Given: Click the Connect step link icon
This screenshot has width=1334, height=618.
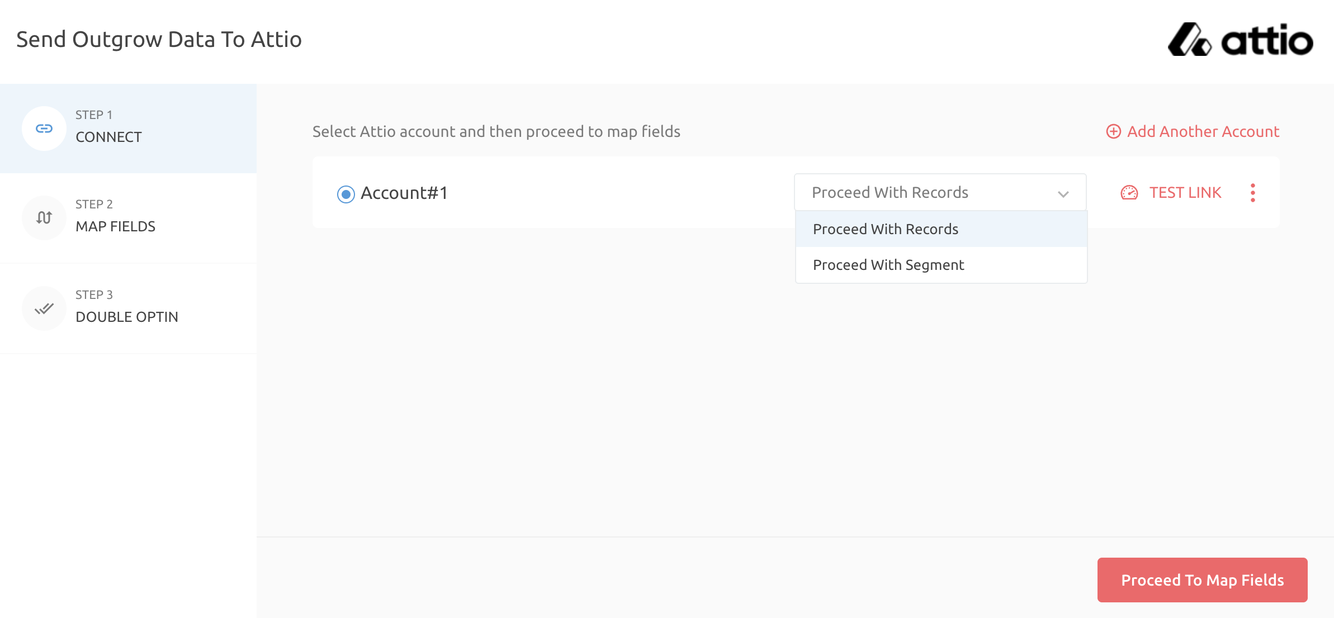Looking at the screenshot, I should pyautogui.click(x=44, y=129).
